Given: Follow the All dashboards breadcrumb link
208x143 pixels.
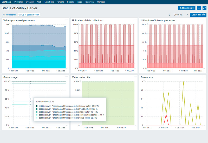Looking at the screenshot, I should (9, 15).
